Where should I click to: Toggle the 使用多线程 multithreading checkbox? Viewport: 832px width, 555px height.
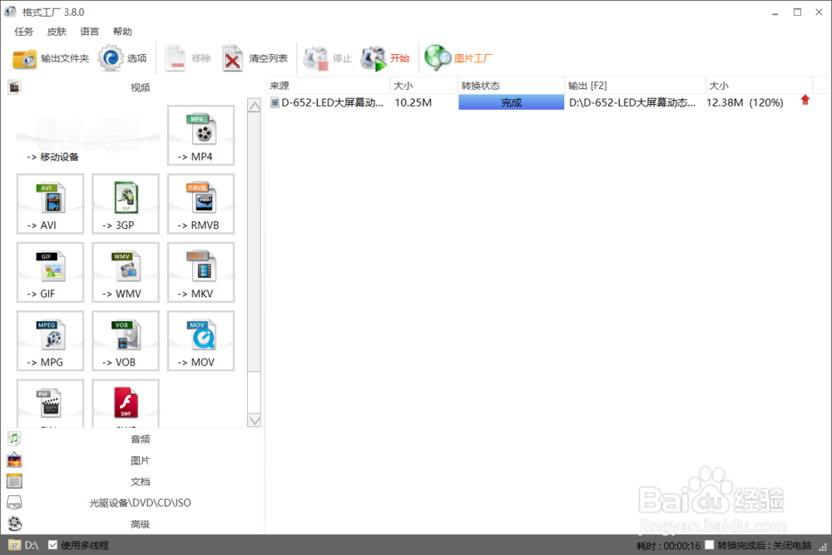52,545
